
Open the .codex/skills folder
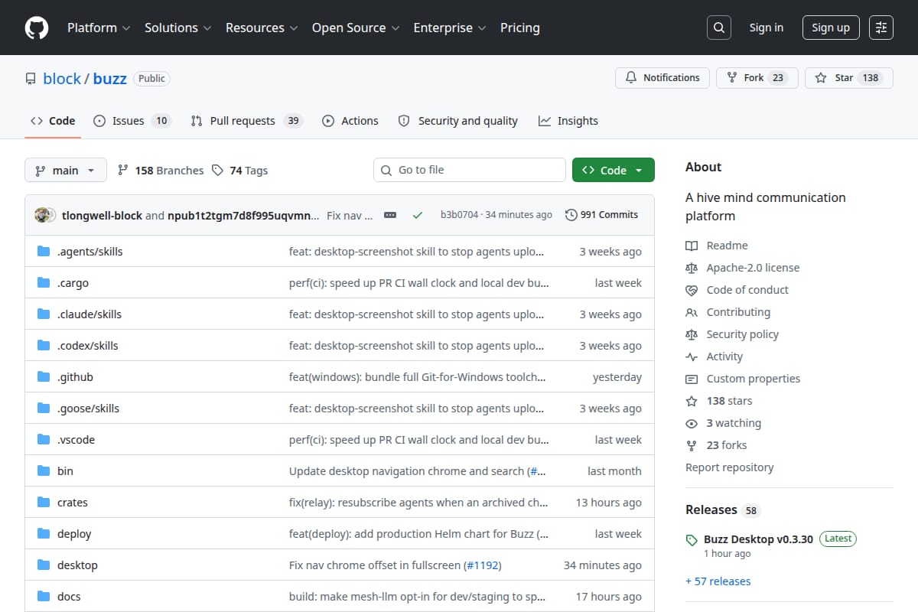click(88, 346)
